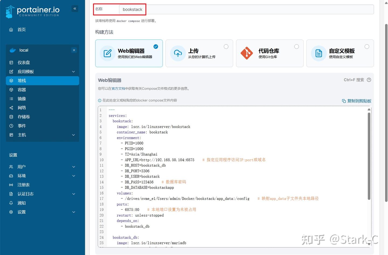Select the 上传 build method
The image size is (388, 255).
tap(199, 53)
